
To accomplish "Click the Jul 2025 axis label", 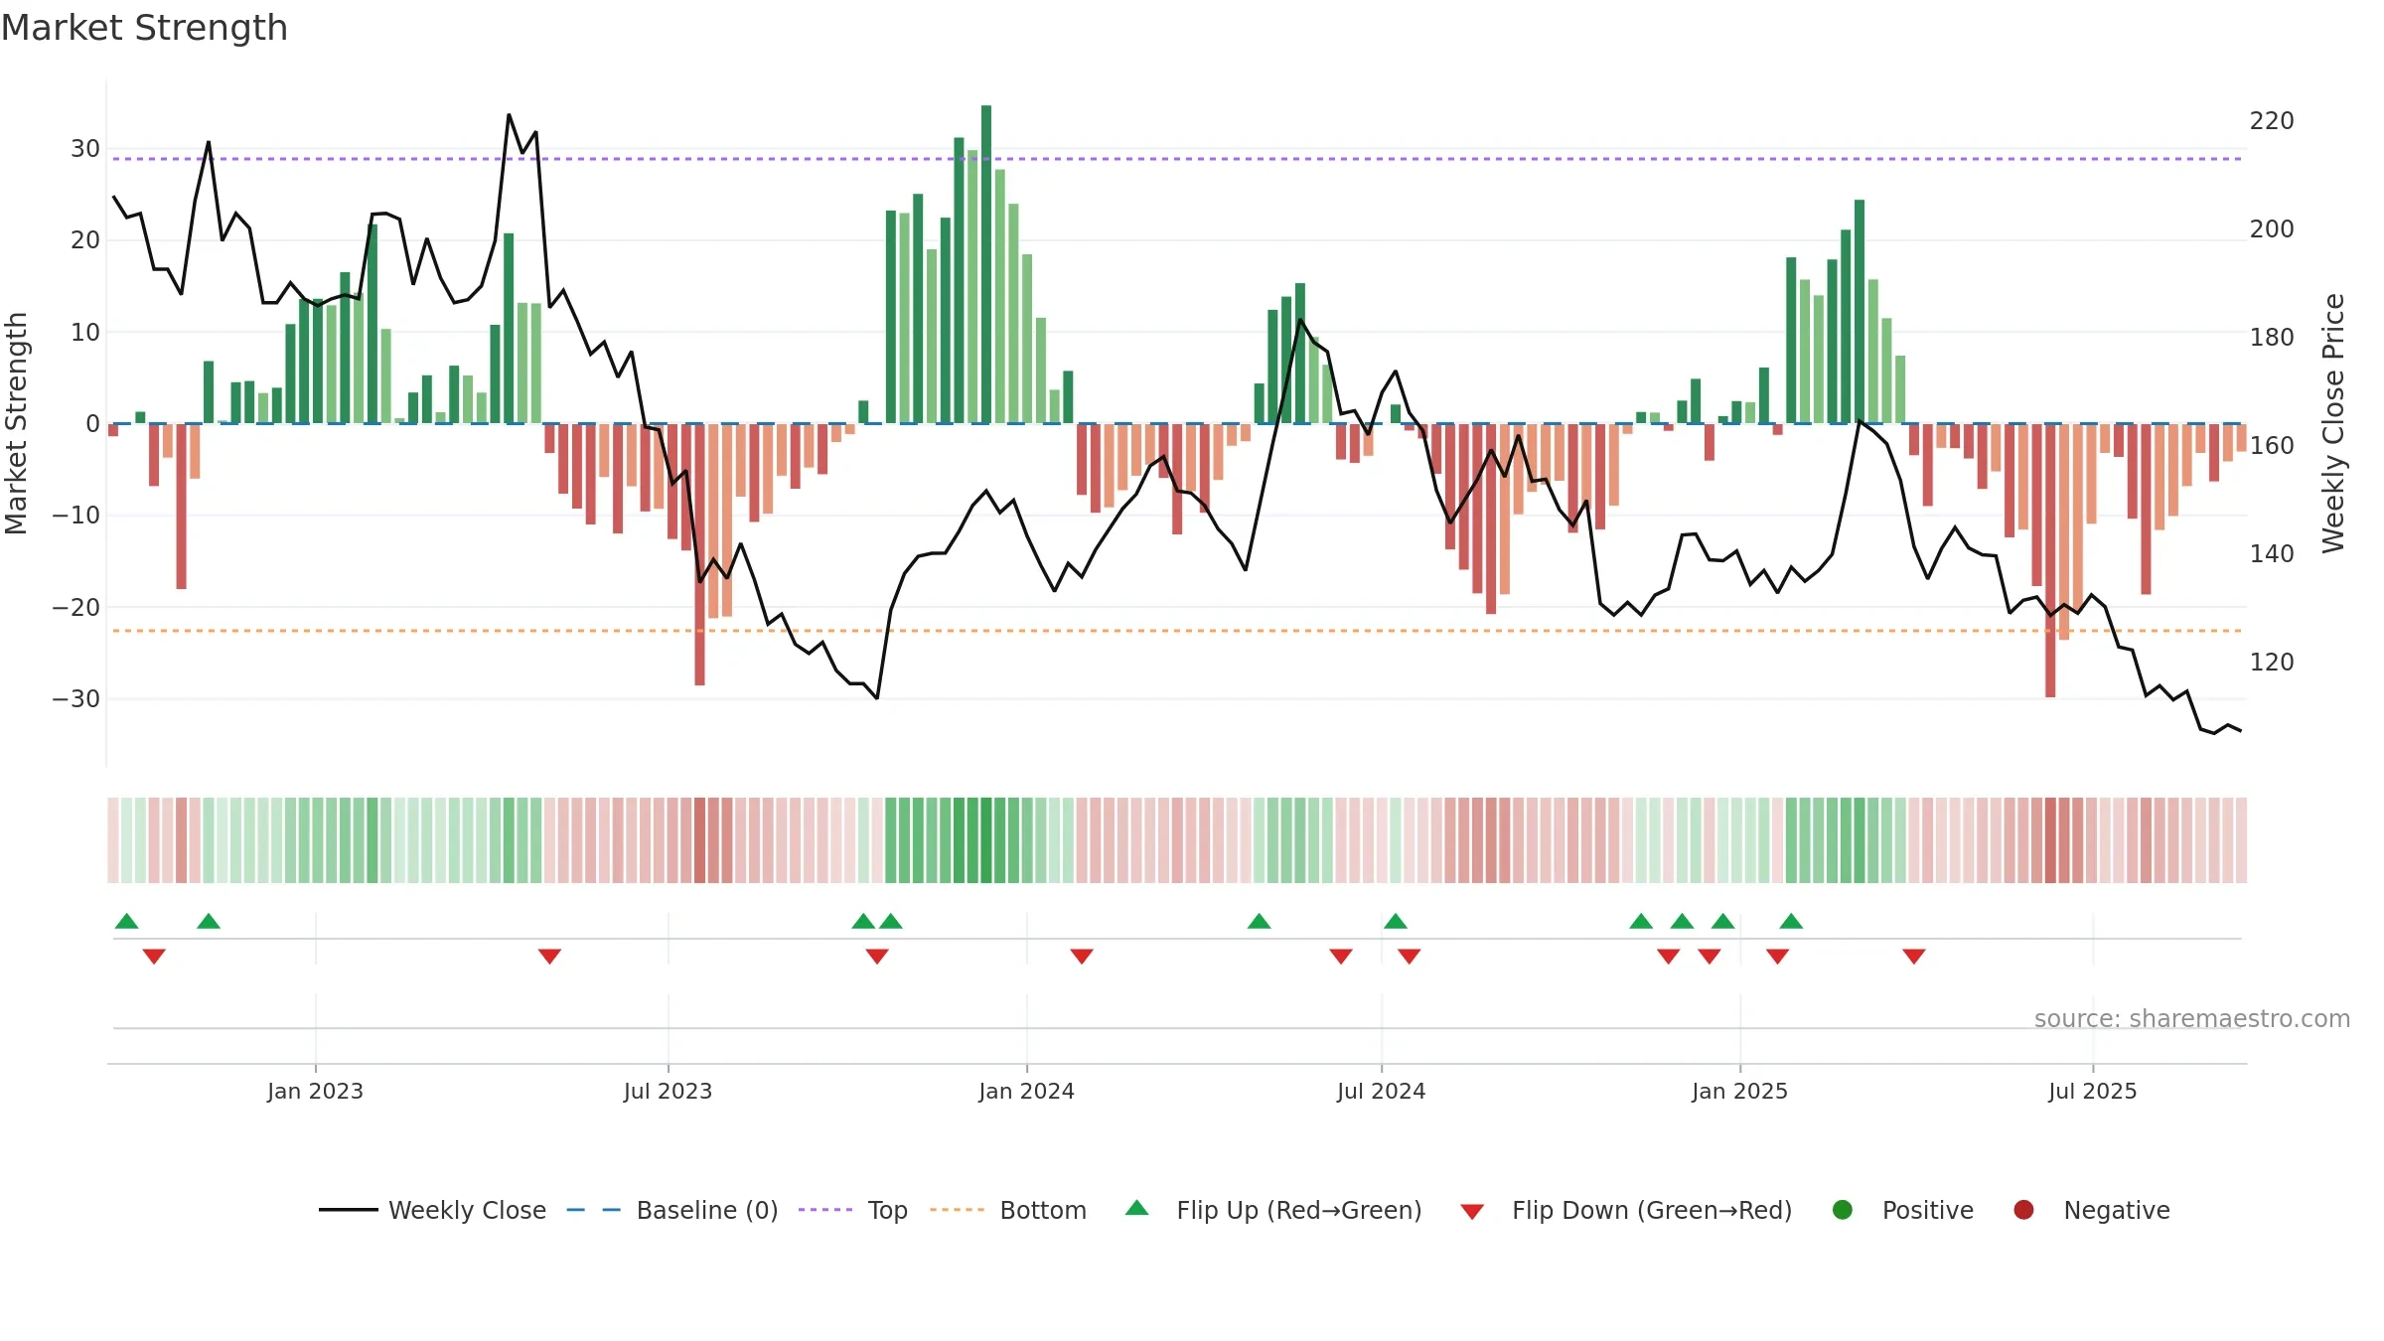I will click(x=2092, y=1091).
